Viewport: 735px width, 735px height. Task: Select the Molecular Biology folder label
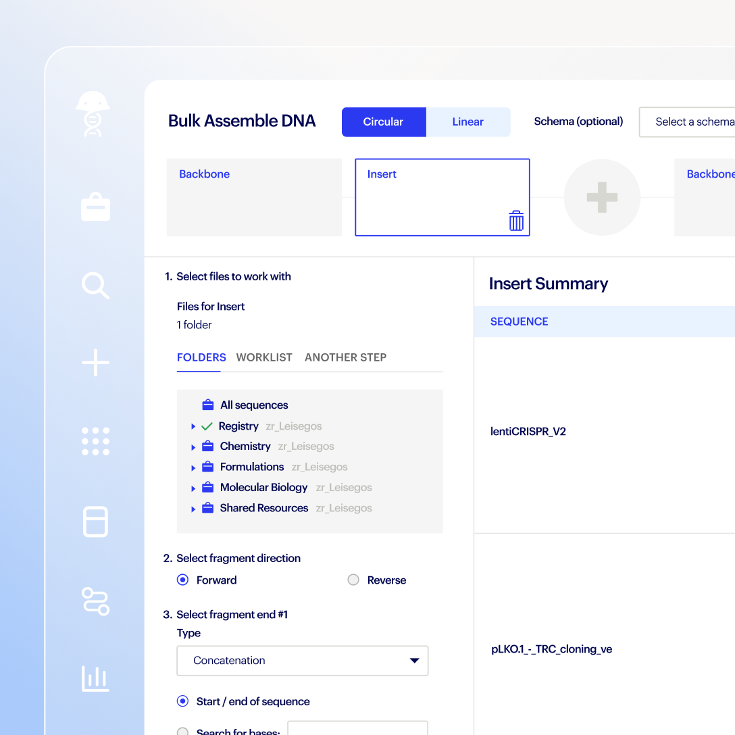(x=264, y=487)
